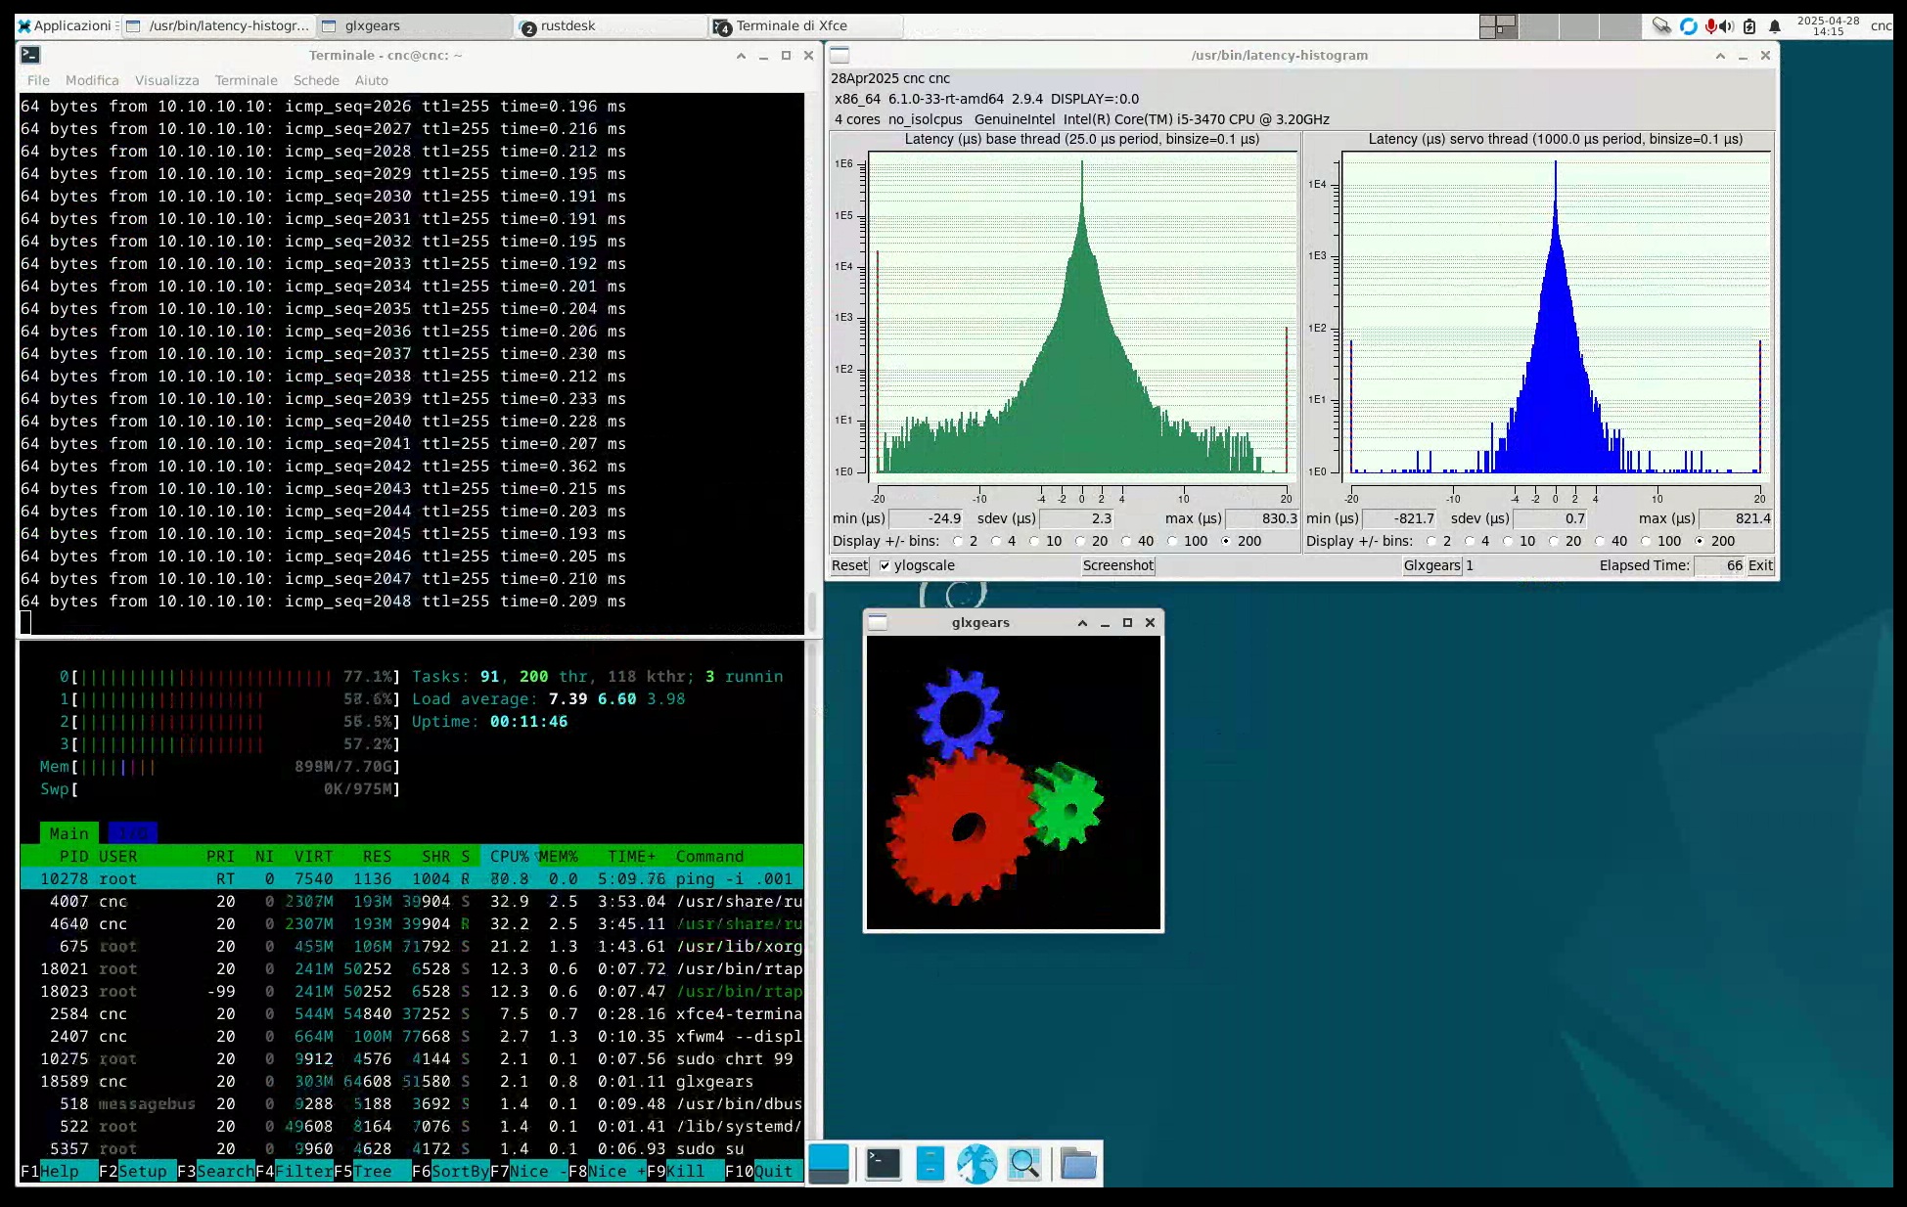The image size is (1907, 1207).
Task: Select base thread bins radio 4
Action: click(x=996, y=541)
